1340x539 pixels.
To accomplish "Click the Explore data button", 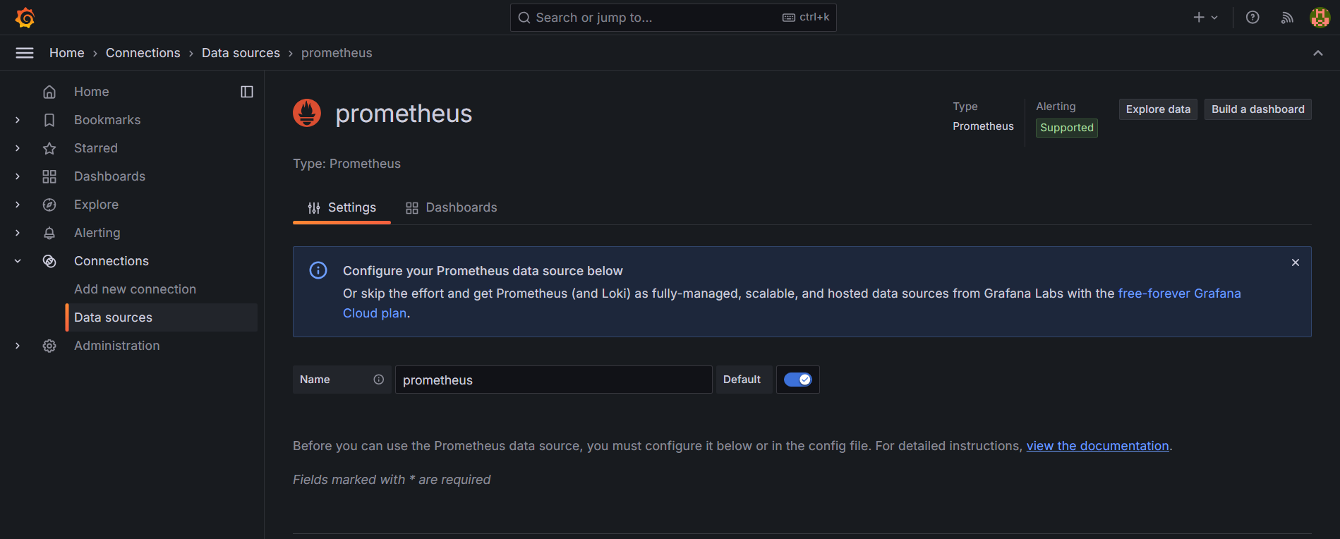I will click(x=1158, y=109).
